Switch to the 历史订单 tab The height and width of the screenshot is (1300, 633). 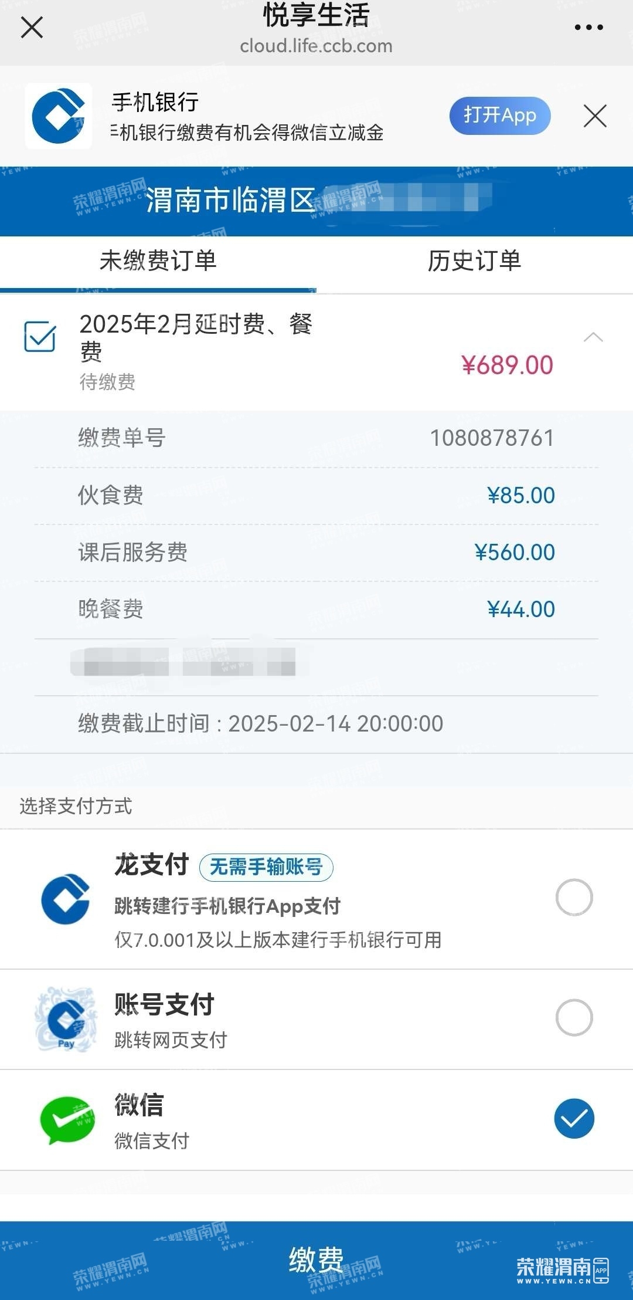point(474,260)
